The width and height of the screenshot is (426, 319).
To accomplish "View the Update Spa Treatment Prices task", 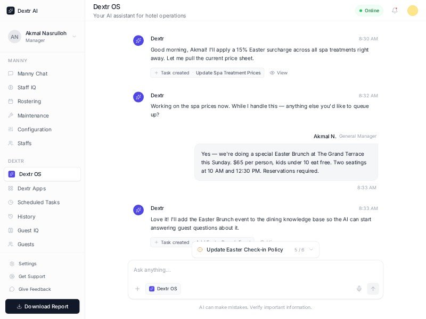I will coord(278,73).
